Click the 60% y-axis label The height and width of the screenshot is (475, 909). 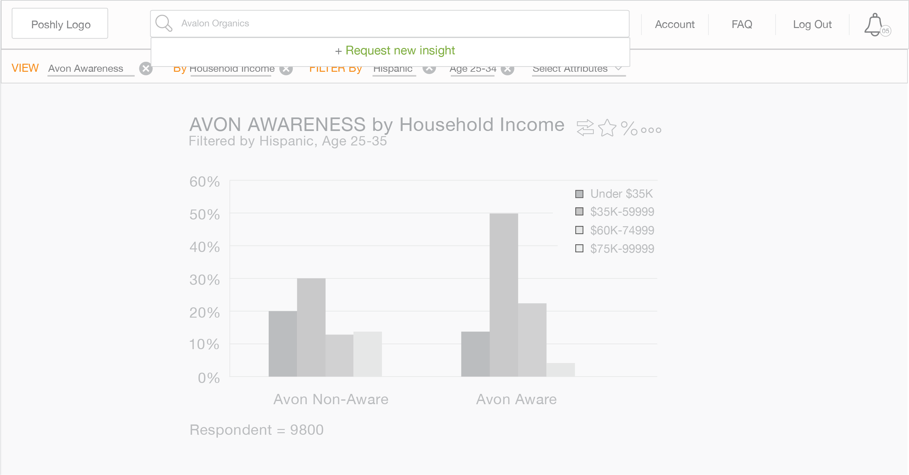pyautogui.click(x=205, y=182)
